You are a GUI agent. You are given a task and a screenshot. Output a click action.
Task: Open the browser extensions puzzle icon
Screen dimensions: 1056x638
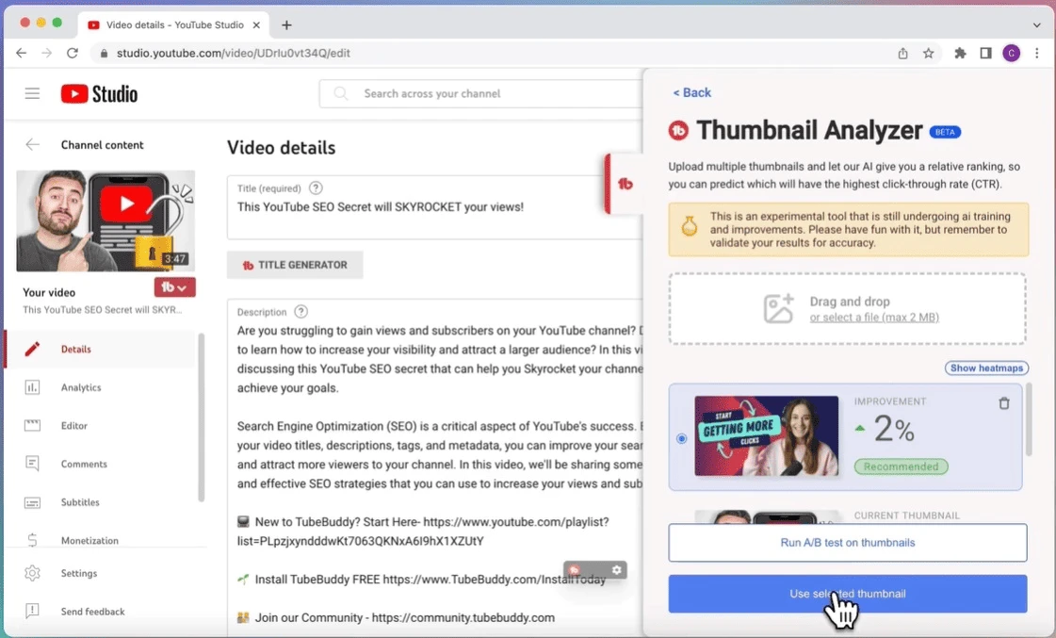click(x=960, y=53)
